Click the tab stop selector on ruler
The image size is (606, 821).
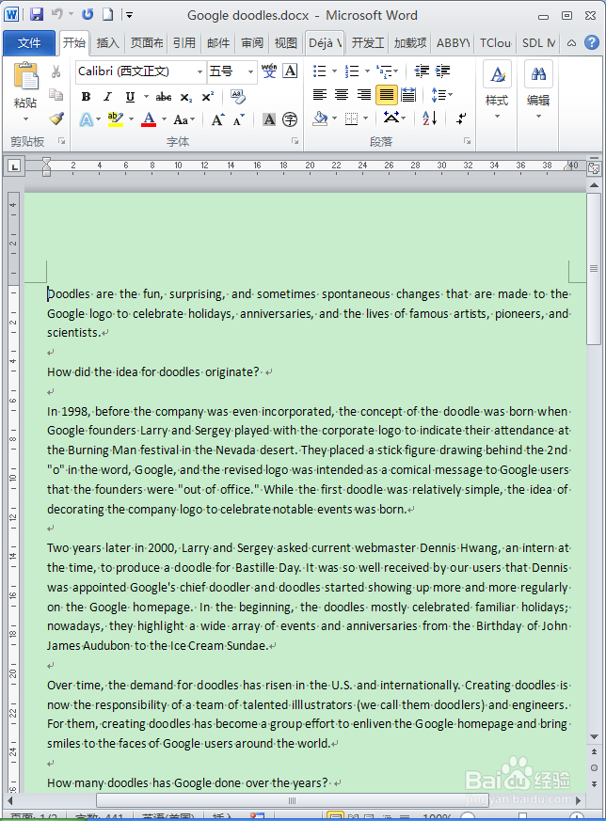14,166
